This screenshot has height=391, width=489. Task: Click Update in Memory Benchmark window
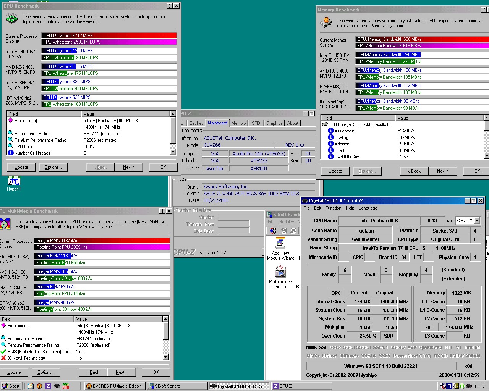tap(335, 171)
